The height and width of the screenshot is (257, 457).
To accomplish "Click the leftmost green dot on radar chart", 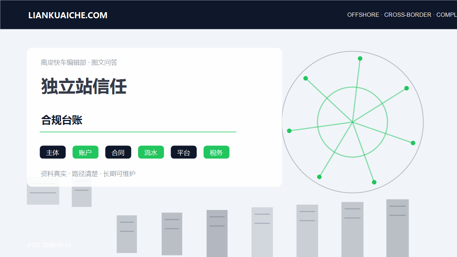I will coord(289,131).
